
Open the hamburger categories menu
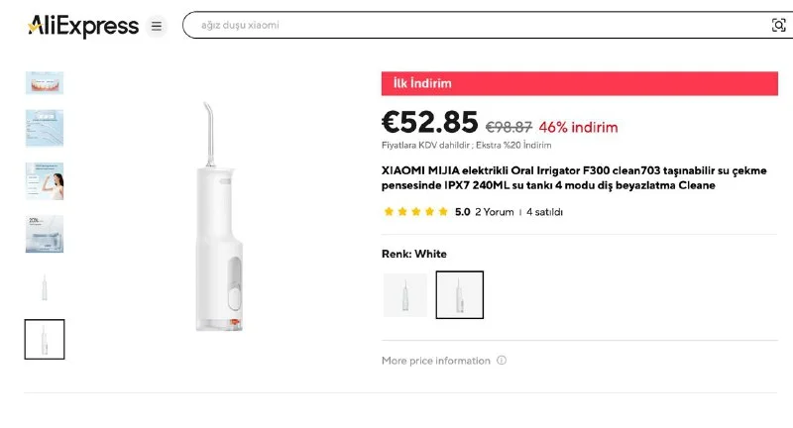tap(156, 26)
